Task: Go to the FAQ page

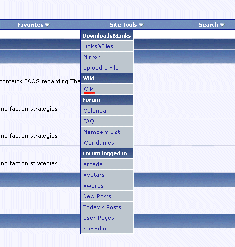Action: pyautogui.click(x=107, y=121)
